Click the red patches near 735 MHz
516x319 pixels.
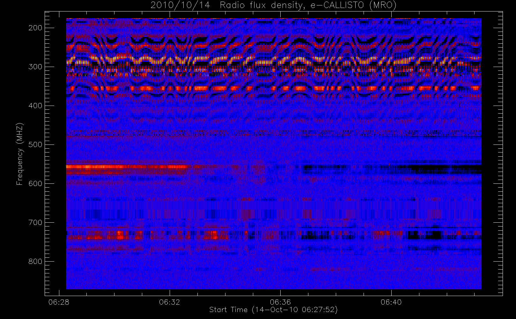click(147, 235)
